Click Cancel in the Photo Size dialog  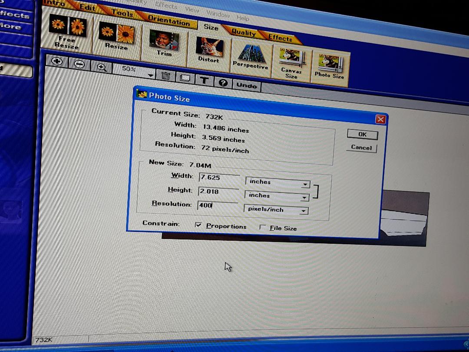361,147
